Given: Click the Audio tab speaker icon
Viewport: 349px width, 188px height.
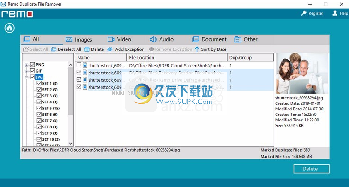Looking at the screenshot, I should pyautogui.click(x=153, y=39).
